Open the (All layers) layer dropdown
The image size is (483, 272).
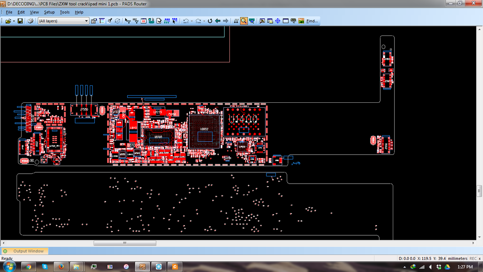pyautogui.click(x=63, y=21)
